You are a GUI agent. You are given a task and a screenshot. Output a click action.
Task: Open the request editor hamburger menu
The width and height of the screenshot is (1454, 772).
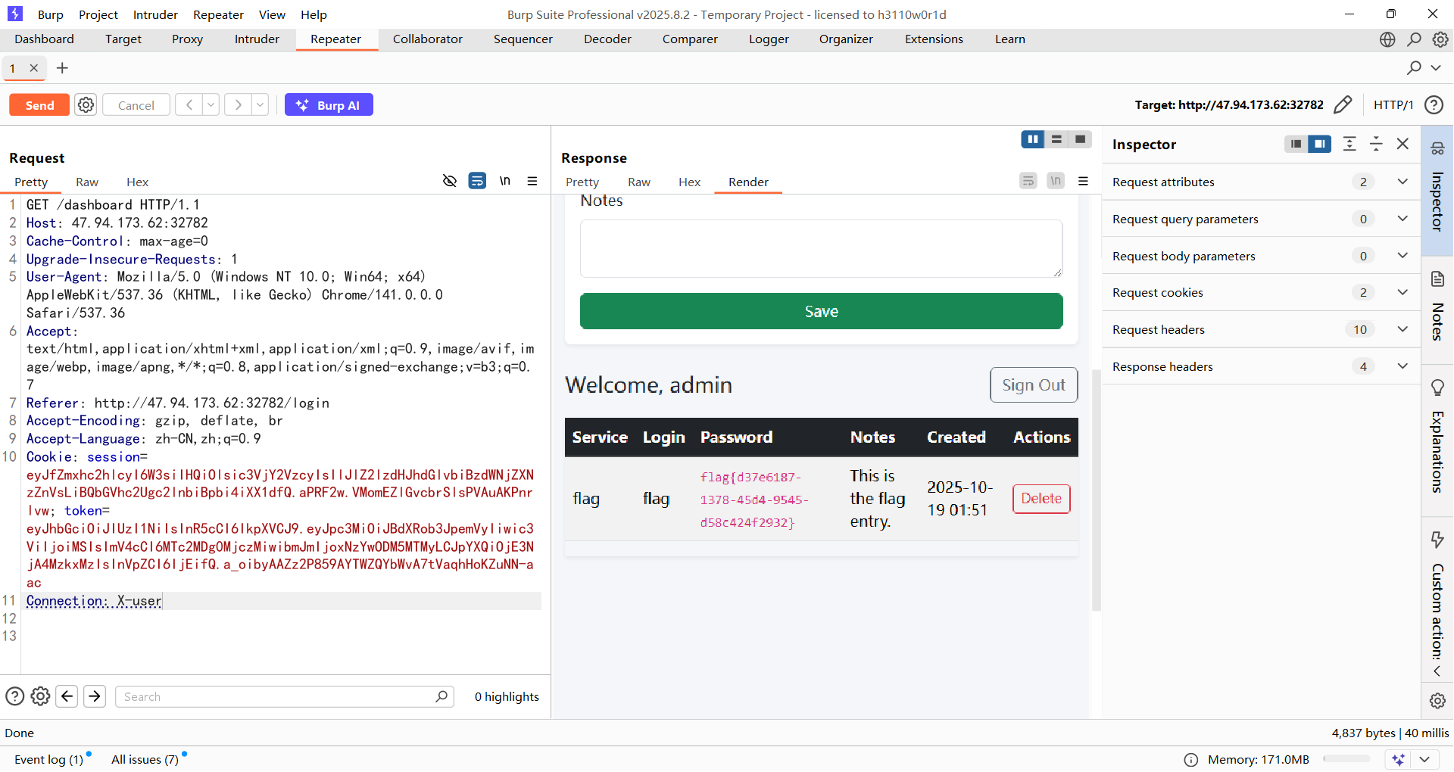[x=532, y=181]
